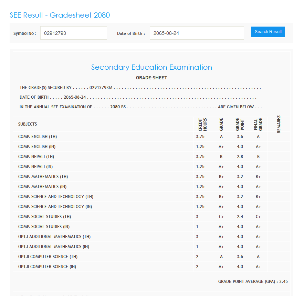The height and width of the screenshot is (296, 304).
Task: Click the GRADE POINT column header
Action: click(x=240, y=125)
